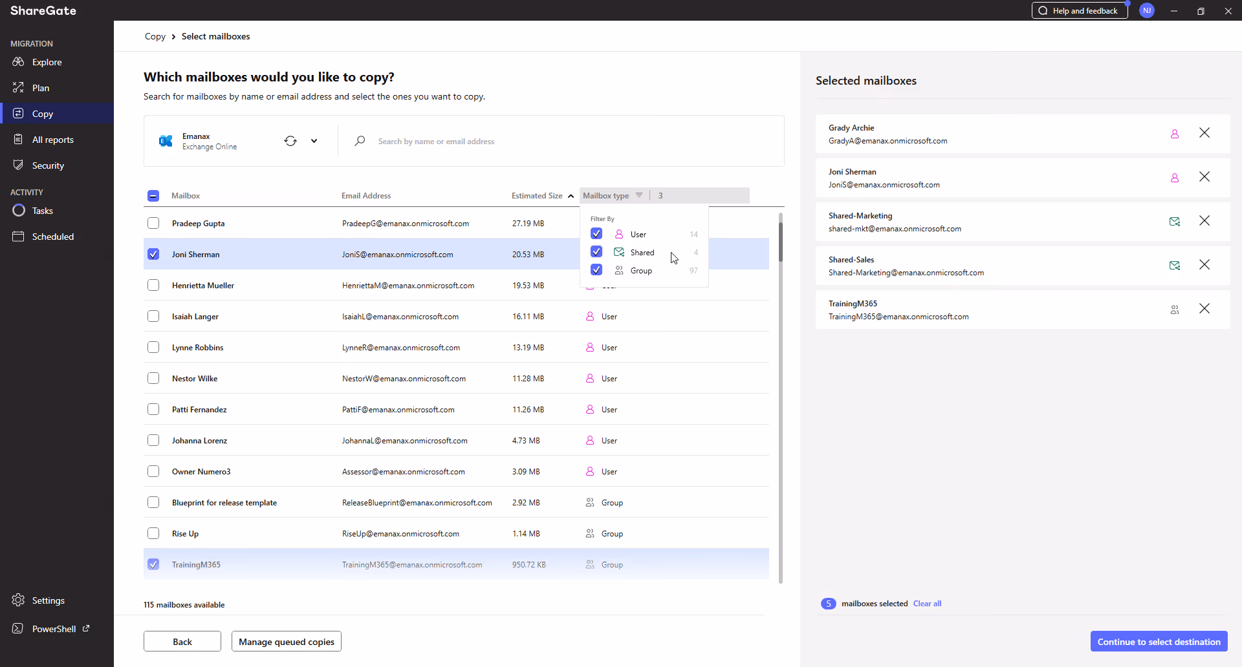Click the Mailbox type filter icon
This screenshot has height=667, width=1242.
tap(639, 195)
